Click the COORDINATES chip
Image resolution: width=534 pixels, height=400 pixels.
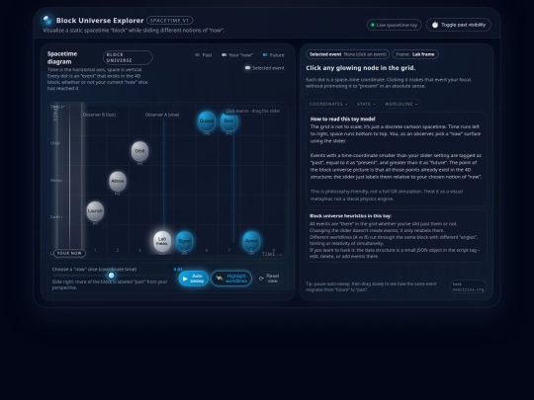(328, 104)
